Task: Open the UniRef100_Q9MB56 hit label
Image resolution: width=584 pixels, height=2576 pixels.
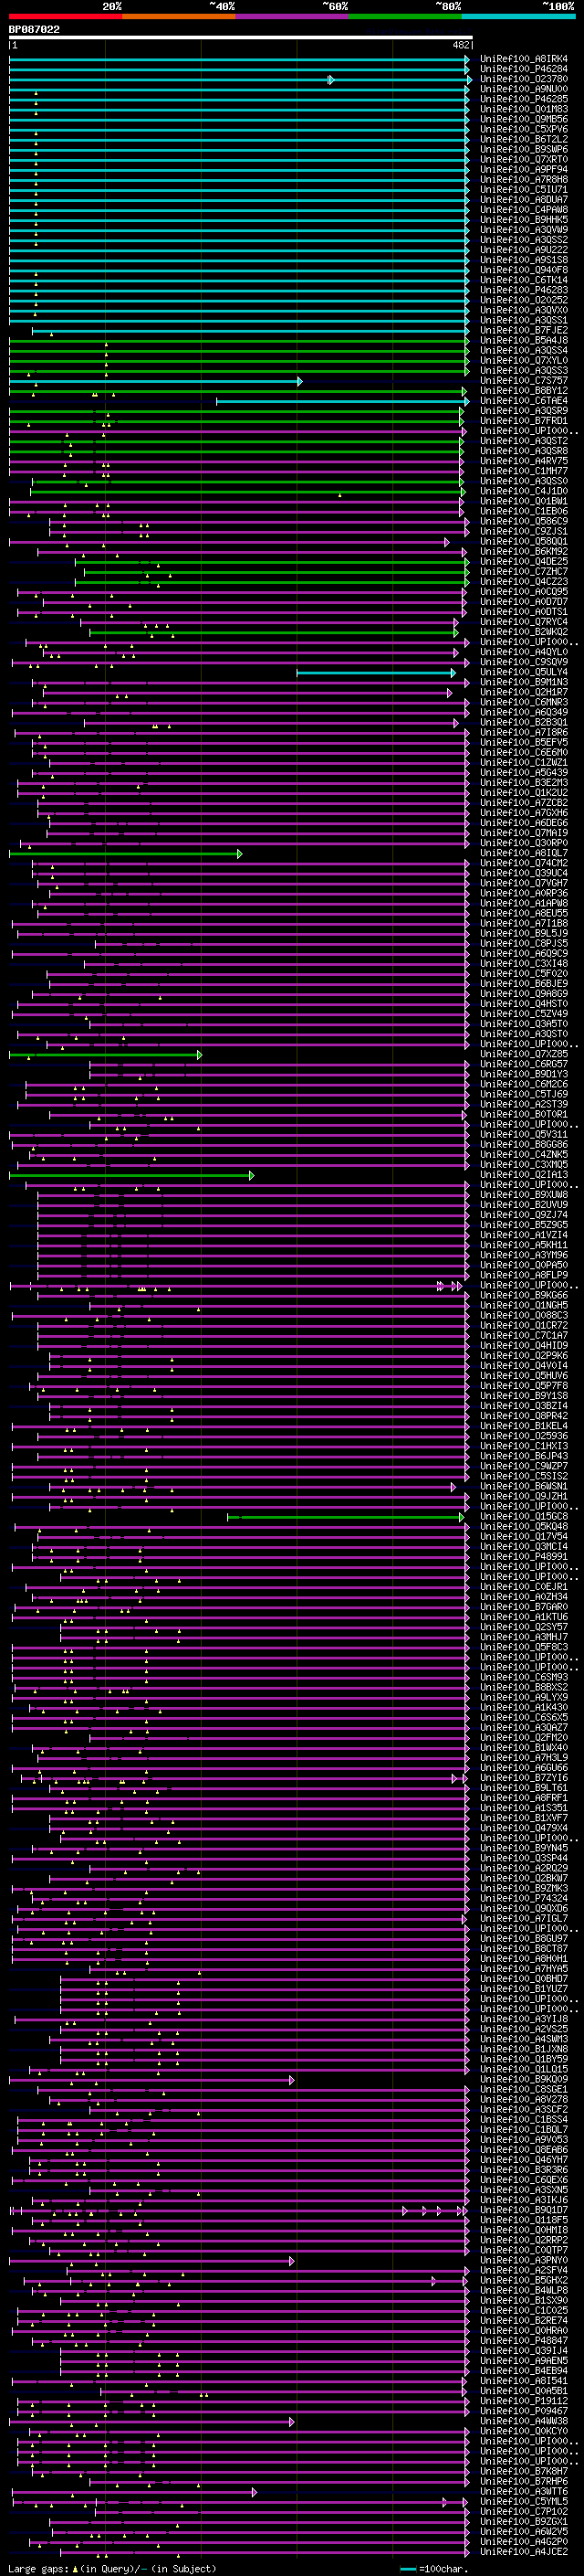Action: [523, 119]
